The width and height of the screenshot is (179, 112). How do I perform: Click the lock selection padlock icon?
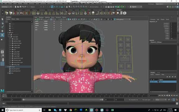(67, 7)
